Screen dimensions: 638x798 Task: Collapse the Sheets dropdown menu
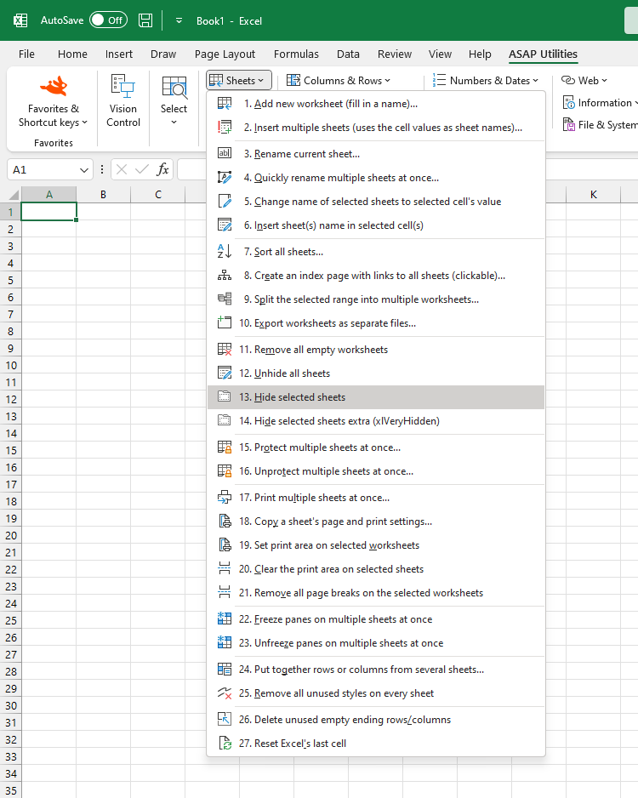click(x=239, y=81)
